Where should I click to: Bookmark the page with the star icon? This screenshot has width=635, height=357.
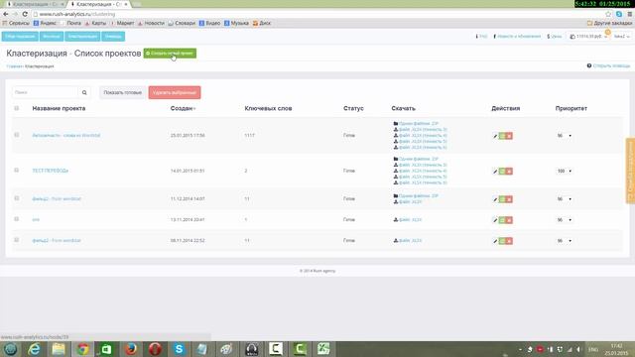tap(608, 14)
